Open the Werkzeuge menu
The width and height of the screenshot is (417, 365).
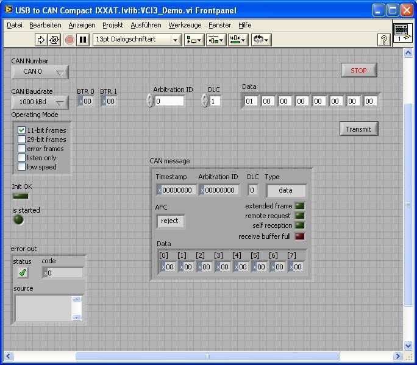(185, 25)
